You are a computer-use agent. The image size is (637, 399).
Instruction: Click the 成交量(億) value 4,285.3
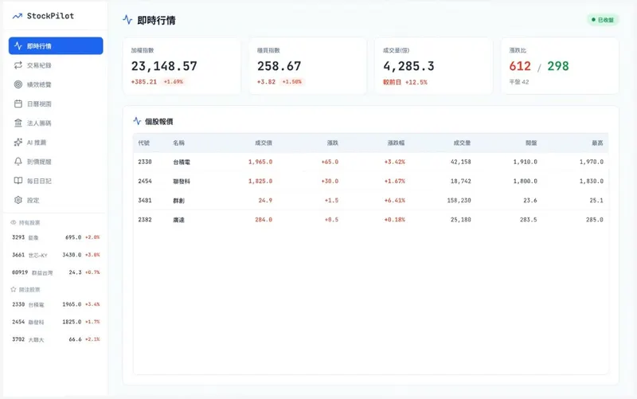click(x=408, y=66)
